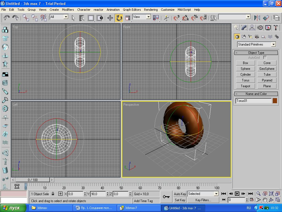Switch to the 3dsmax7 help taskbar item
282x212 pixels.
tap(139, 208)
